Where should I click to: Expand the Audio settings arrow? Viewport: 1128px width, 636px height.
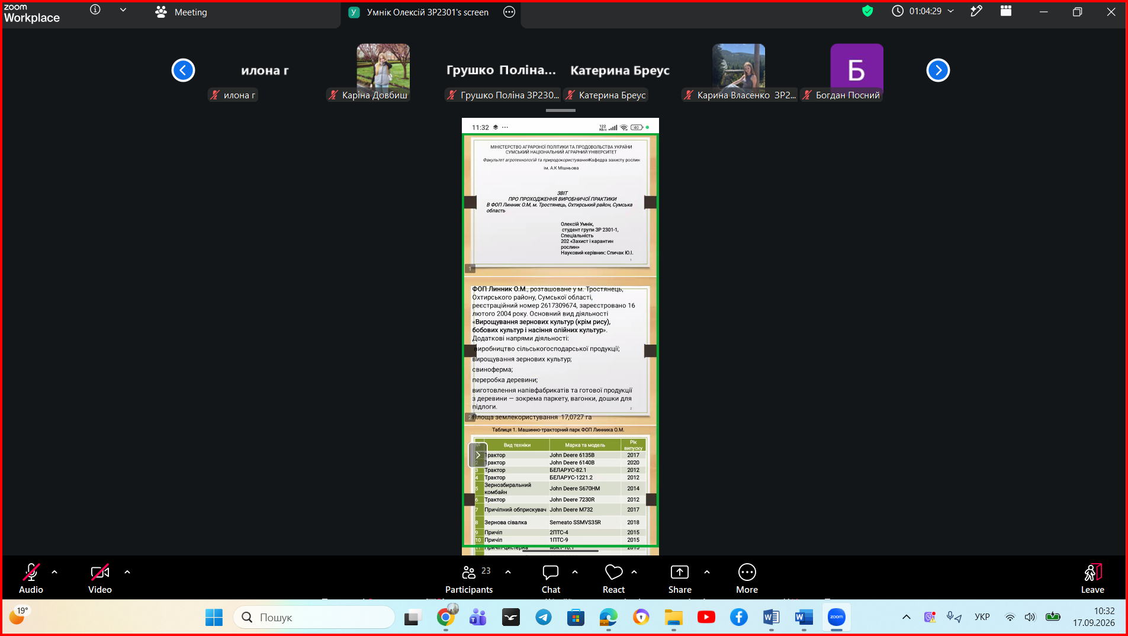coord(54,572)
